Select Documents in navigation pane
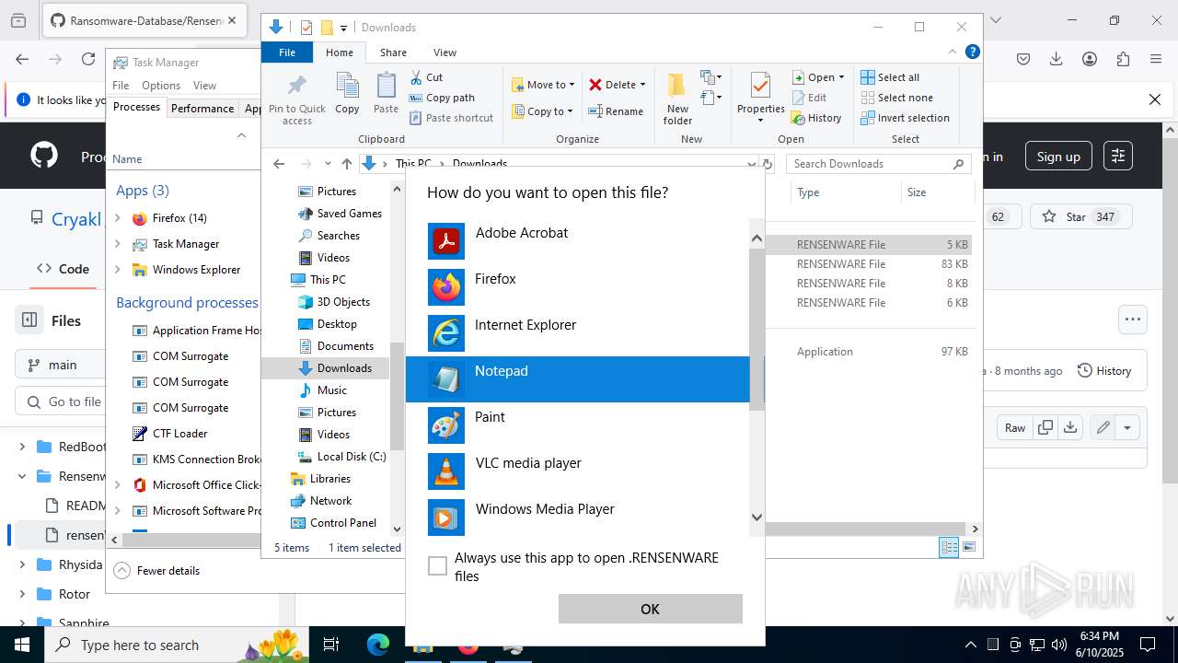1178x663 pixels. tap(336, 346)
